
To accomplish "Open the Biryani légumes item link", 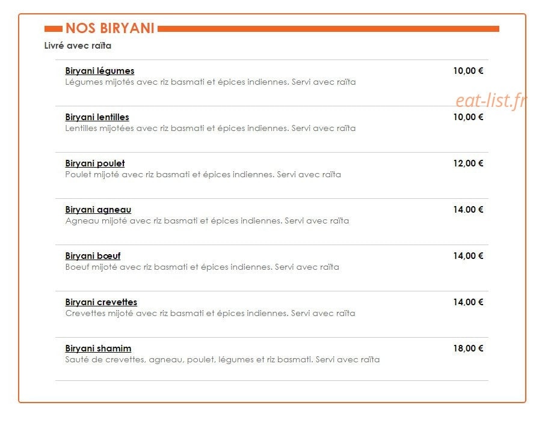I will click(x=99, y=71).
